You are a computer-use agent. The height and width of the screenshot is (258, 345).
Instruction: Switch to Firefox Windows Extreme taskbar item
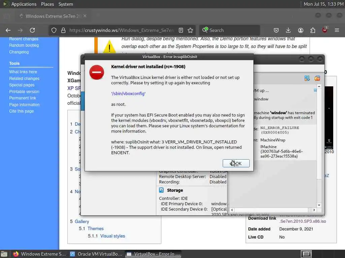coord(39,254)
